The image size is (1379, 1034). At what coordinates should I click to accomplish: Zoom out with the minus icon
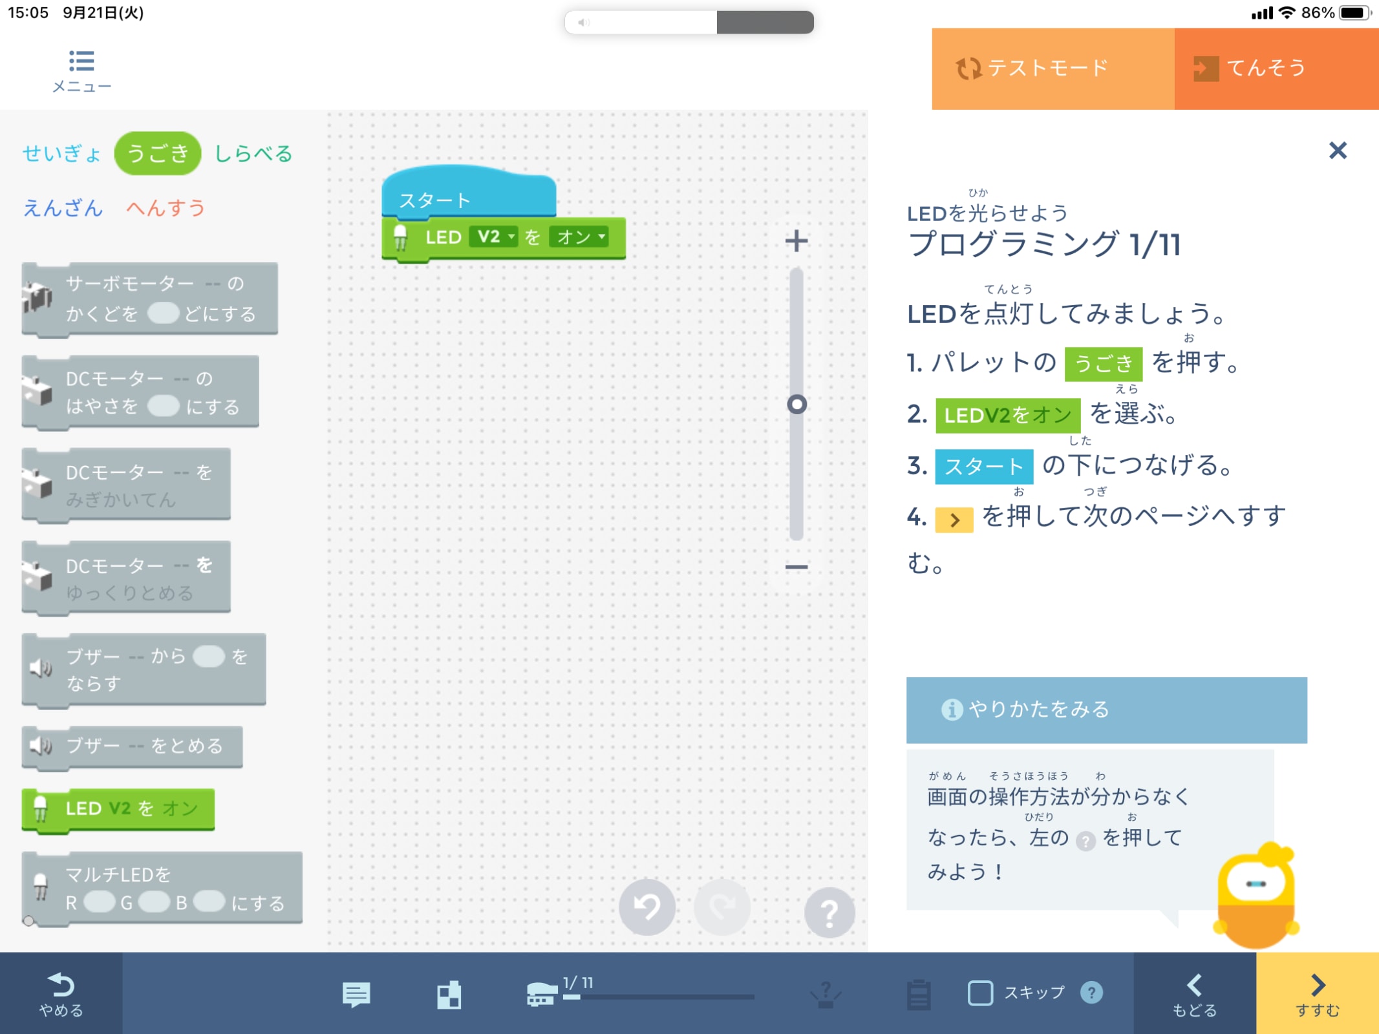click(796, 567)
